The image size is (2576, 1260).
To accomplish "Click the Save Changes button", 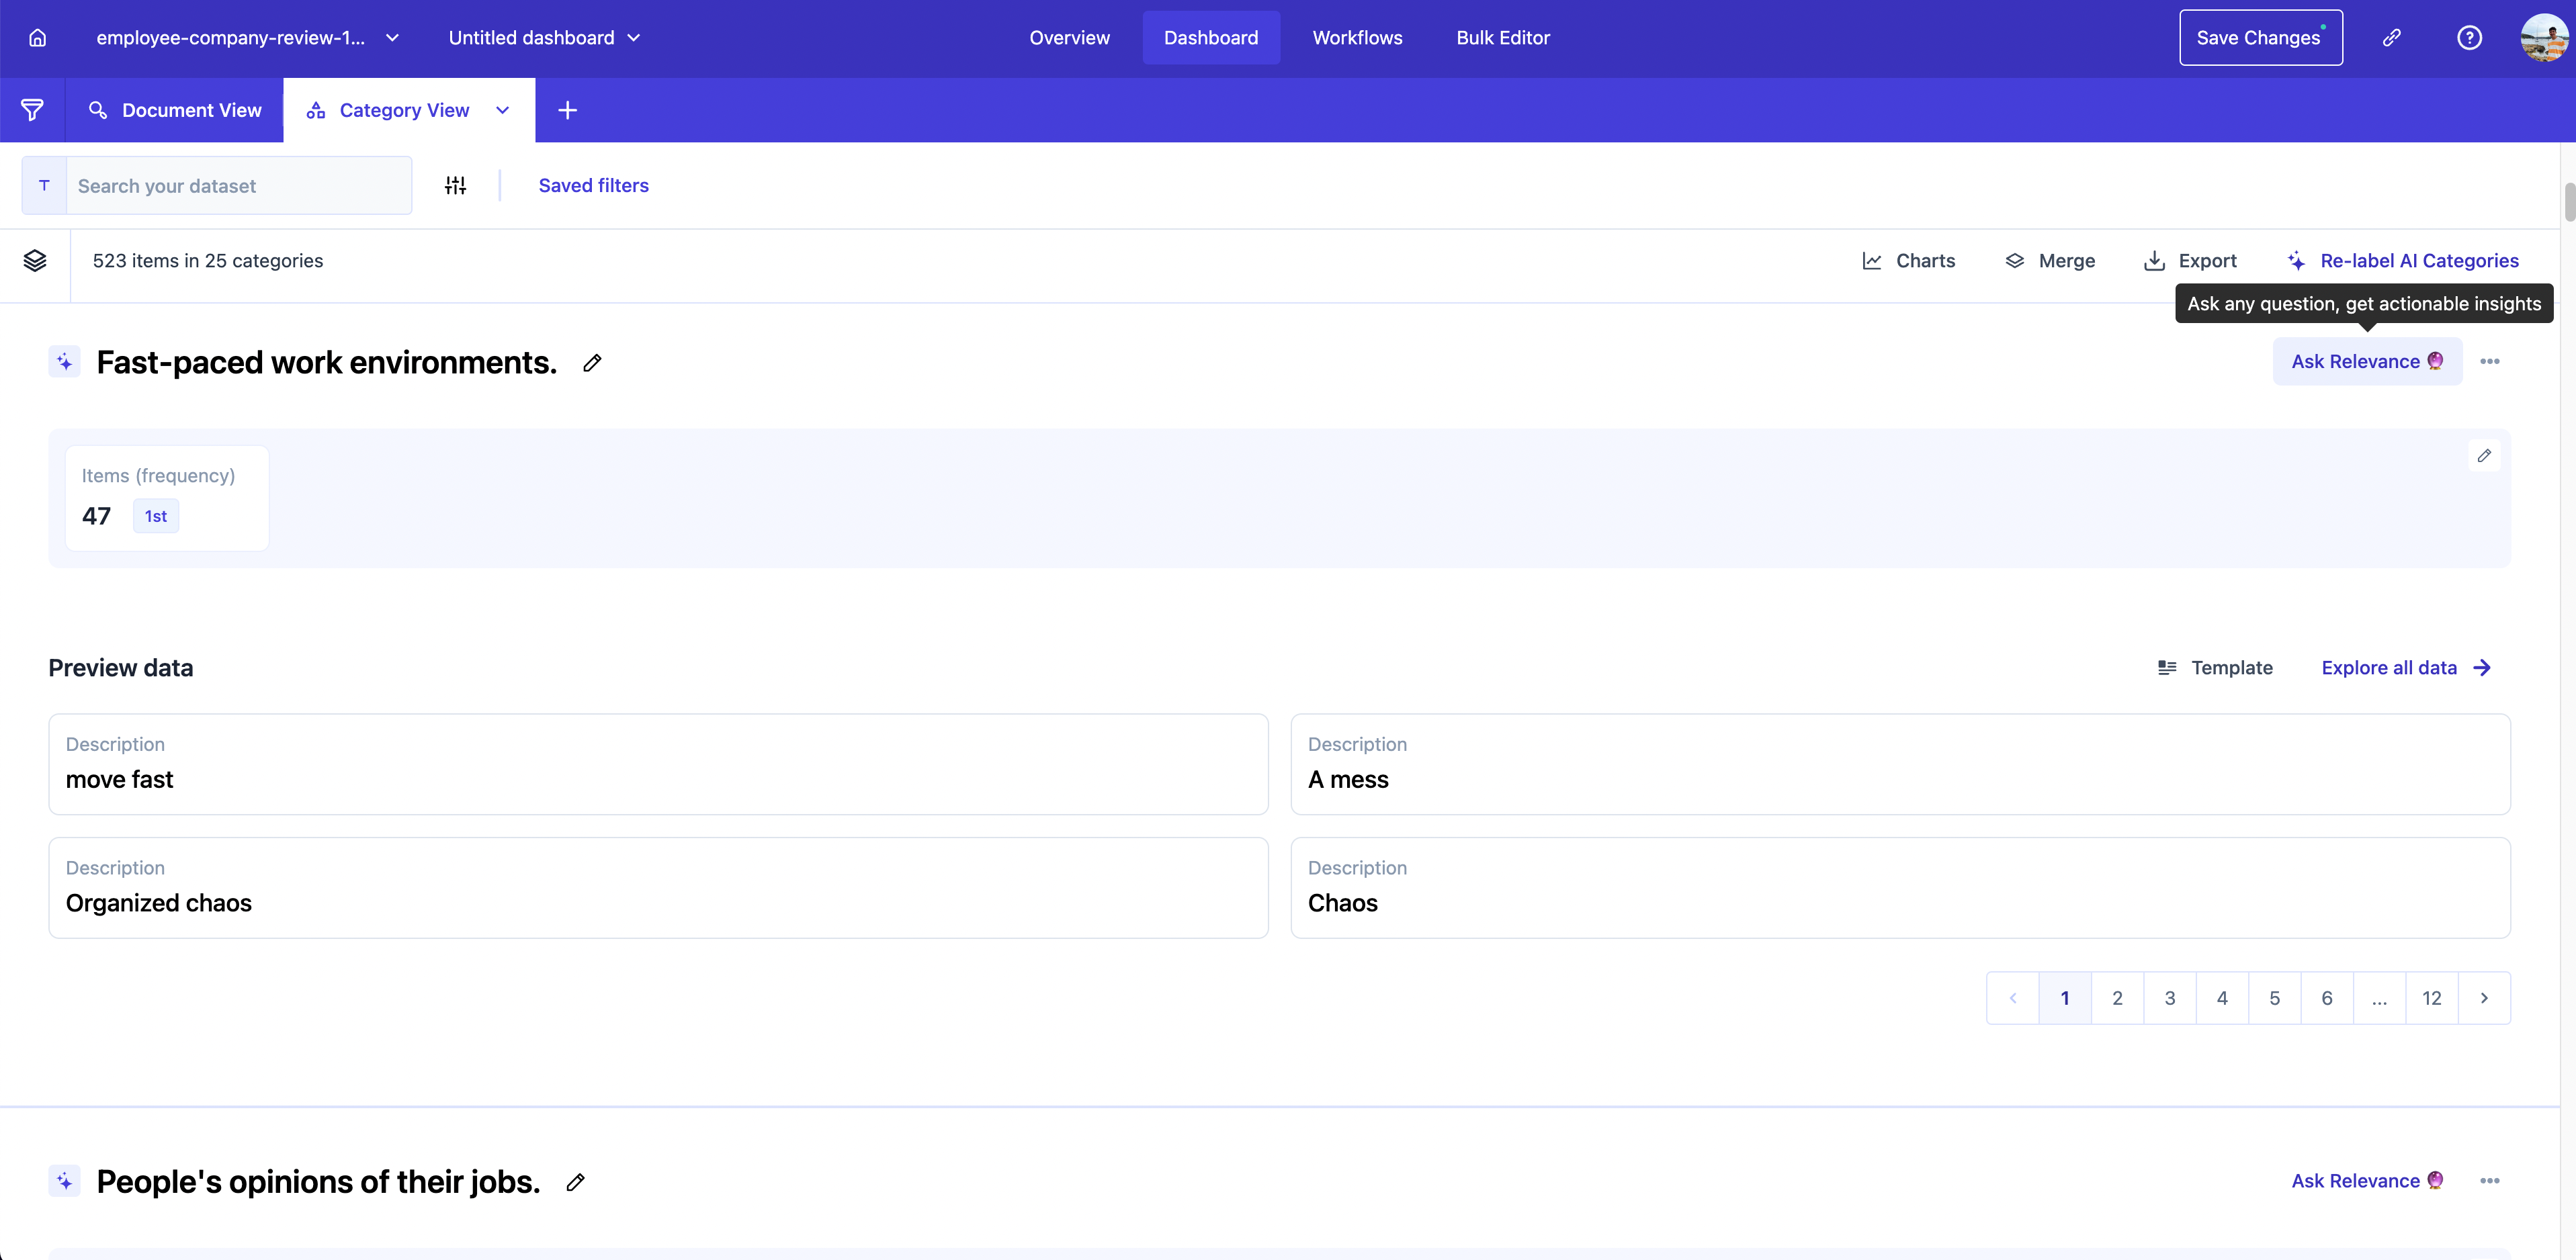I will click(2260, 38).
